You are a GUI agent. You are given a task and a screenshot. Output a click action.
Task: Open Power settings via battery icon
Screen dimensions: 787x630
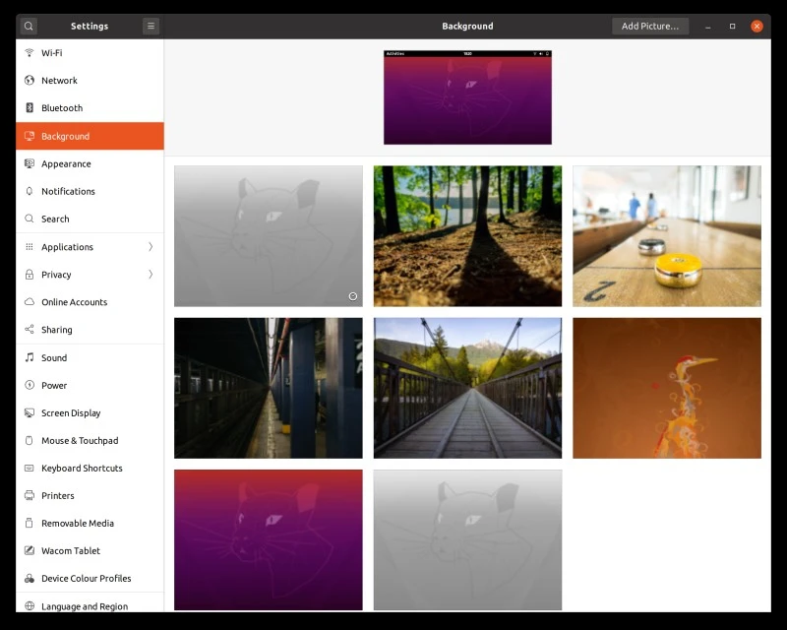29,385
